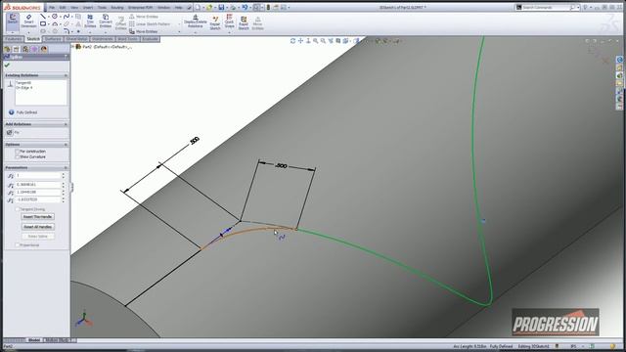Image resolution: width=626 pixels, height=352 pixels.
Task: Click Linear Sketch Pattern tool
Action: coord(150,23)
